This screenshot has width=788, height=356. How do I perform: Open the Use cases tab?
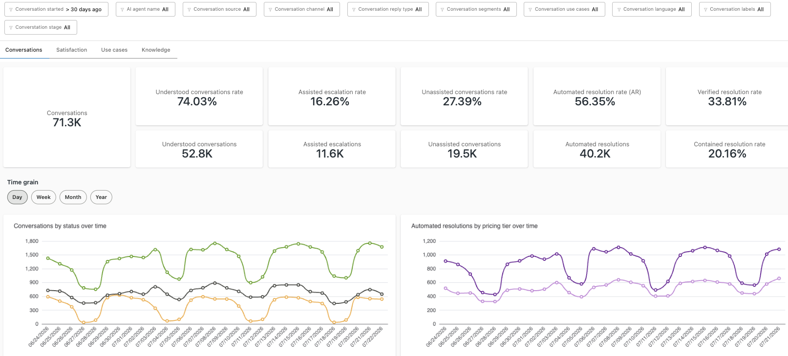point(114,50)
